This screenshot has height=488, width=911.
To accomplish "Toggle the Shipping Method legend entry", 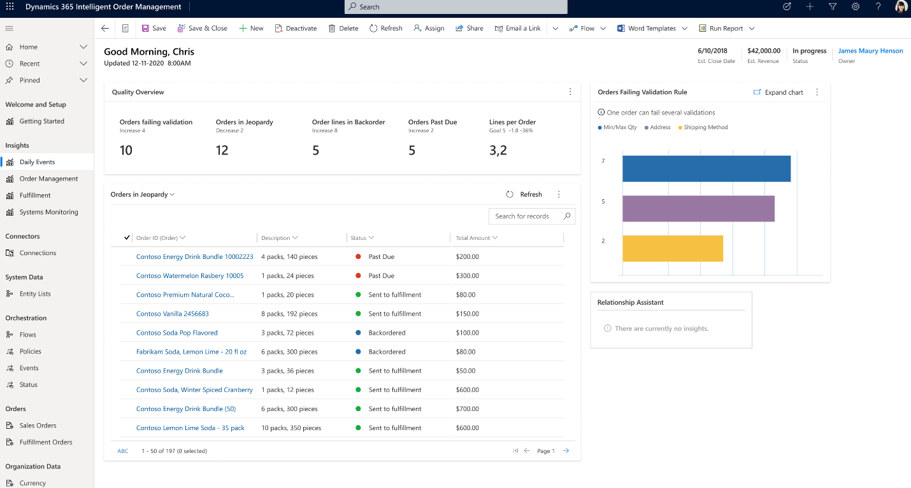I will pyautogui.click(x=703, y=127).
